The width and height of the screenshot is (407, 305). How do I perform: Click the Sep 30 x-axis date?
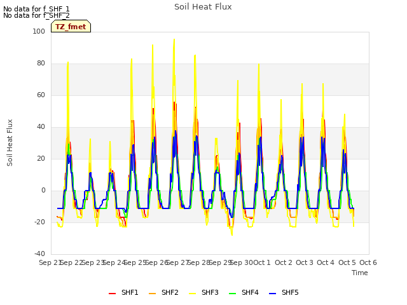[x=242, y=262]
